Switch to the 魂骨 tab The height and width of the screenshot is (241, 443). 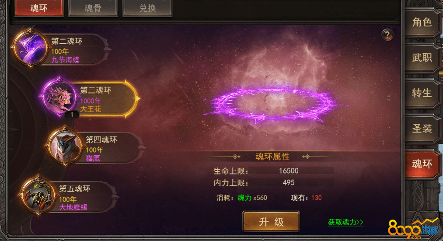pyautogui.click(x=93, y=8)
